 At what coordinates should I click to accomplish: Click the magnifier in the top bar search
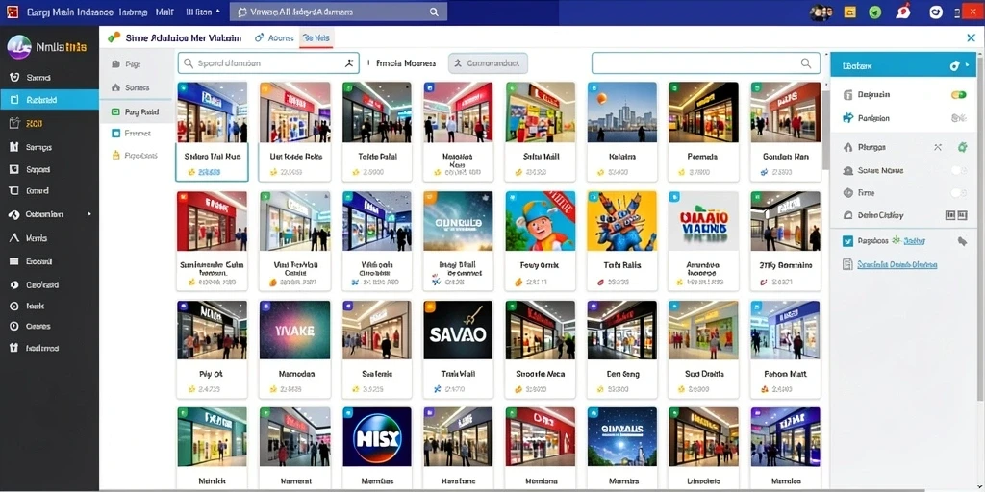(x=434, y=12)
